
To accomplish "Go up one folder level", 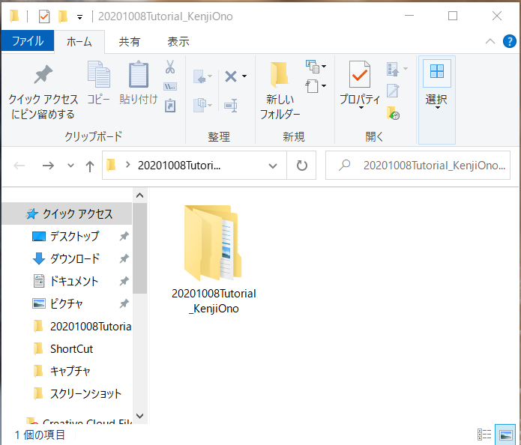I will coord(90,166).
